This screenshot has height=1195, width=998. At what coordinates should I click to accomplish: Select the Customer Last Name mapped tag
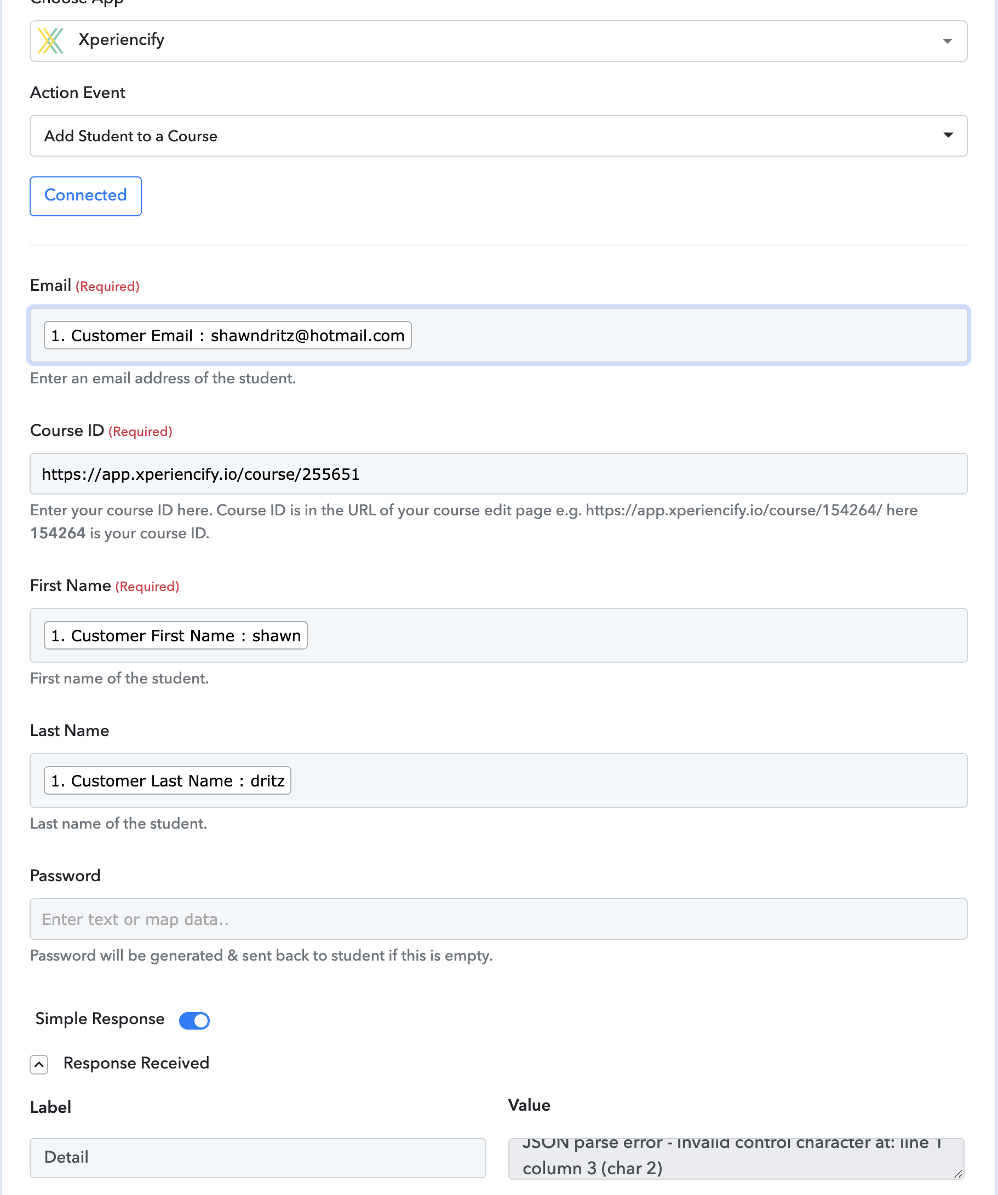pos(168,780)
